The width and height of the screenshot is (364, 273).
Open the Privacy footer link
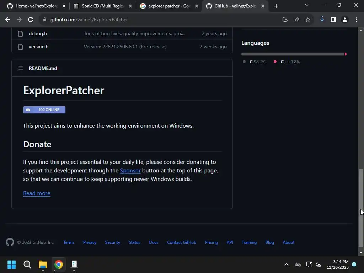click(x=90, y=242)
